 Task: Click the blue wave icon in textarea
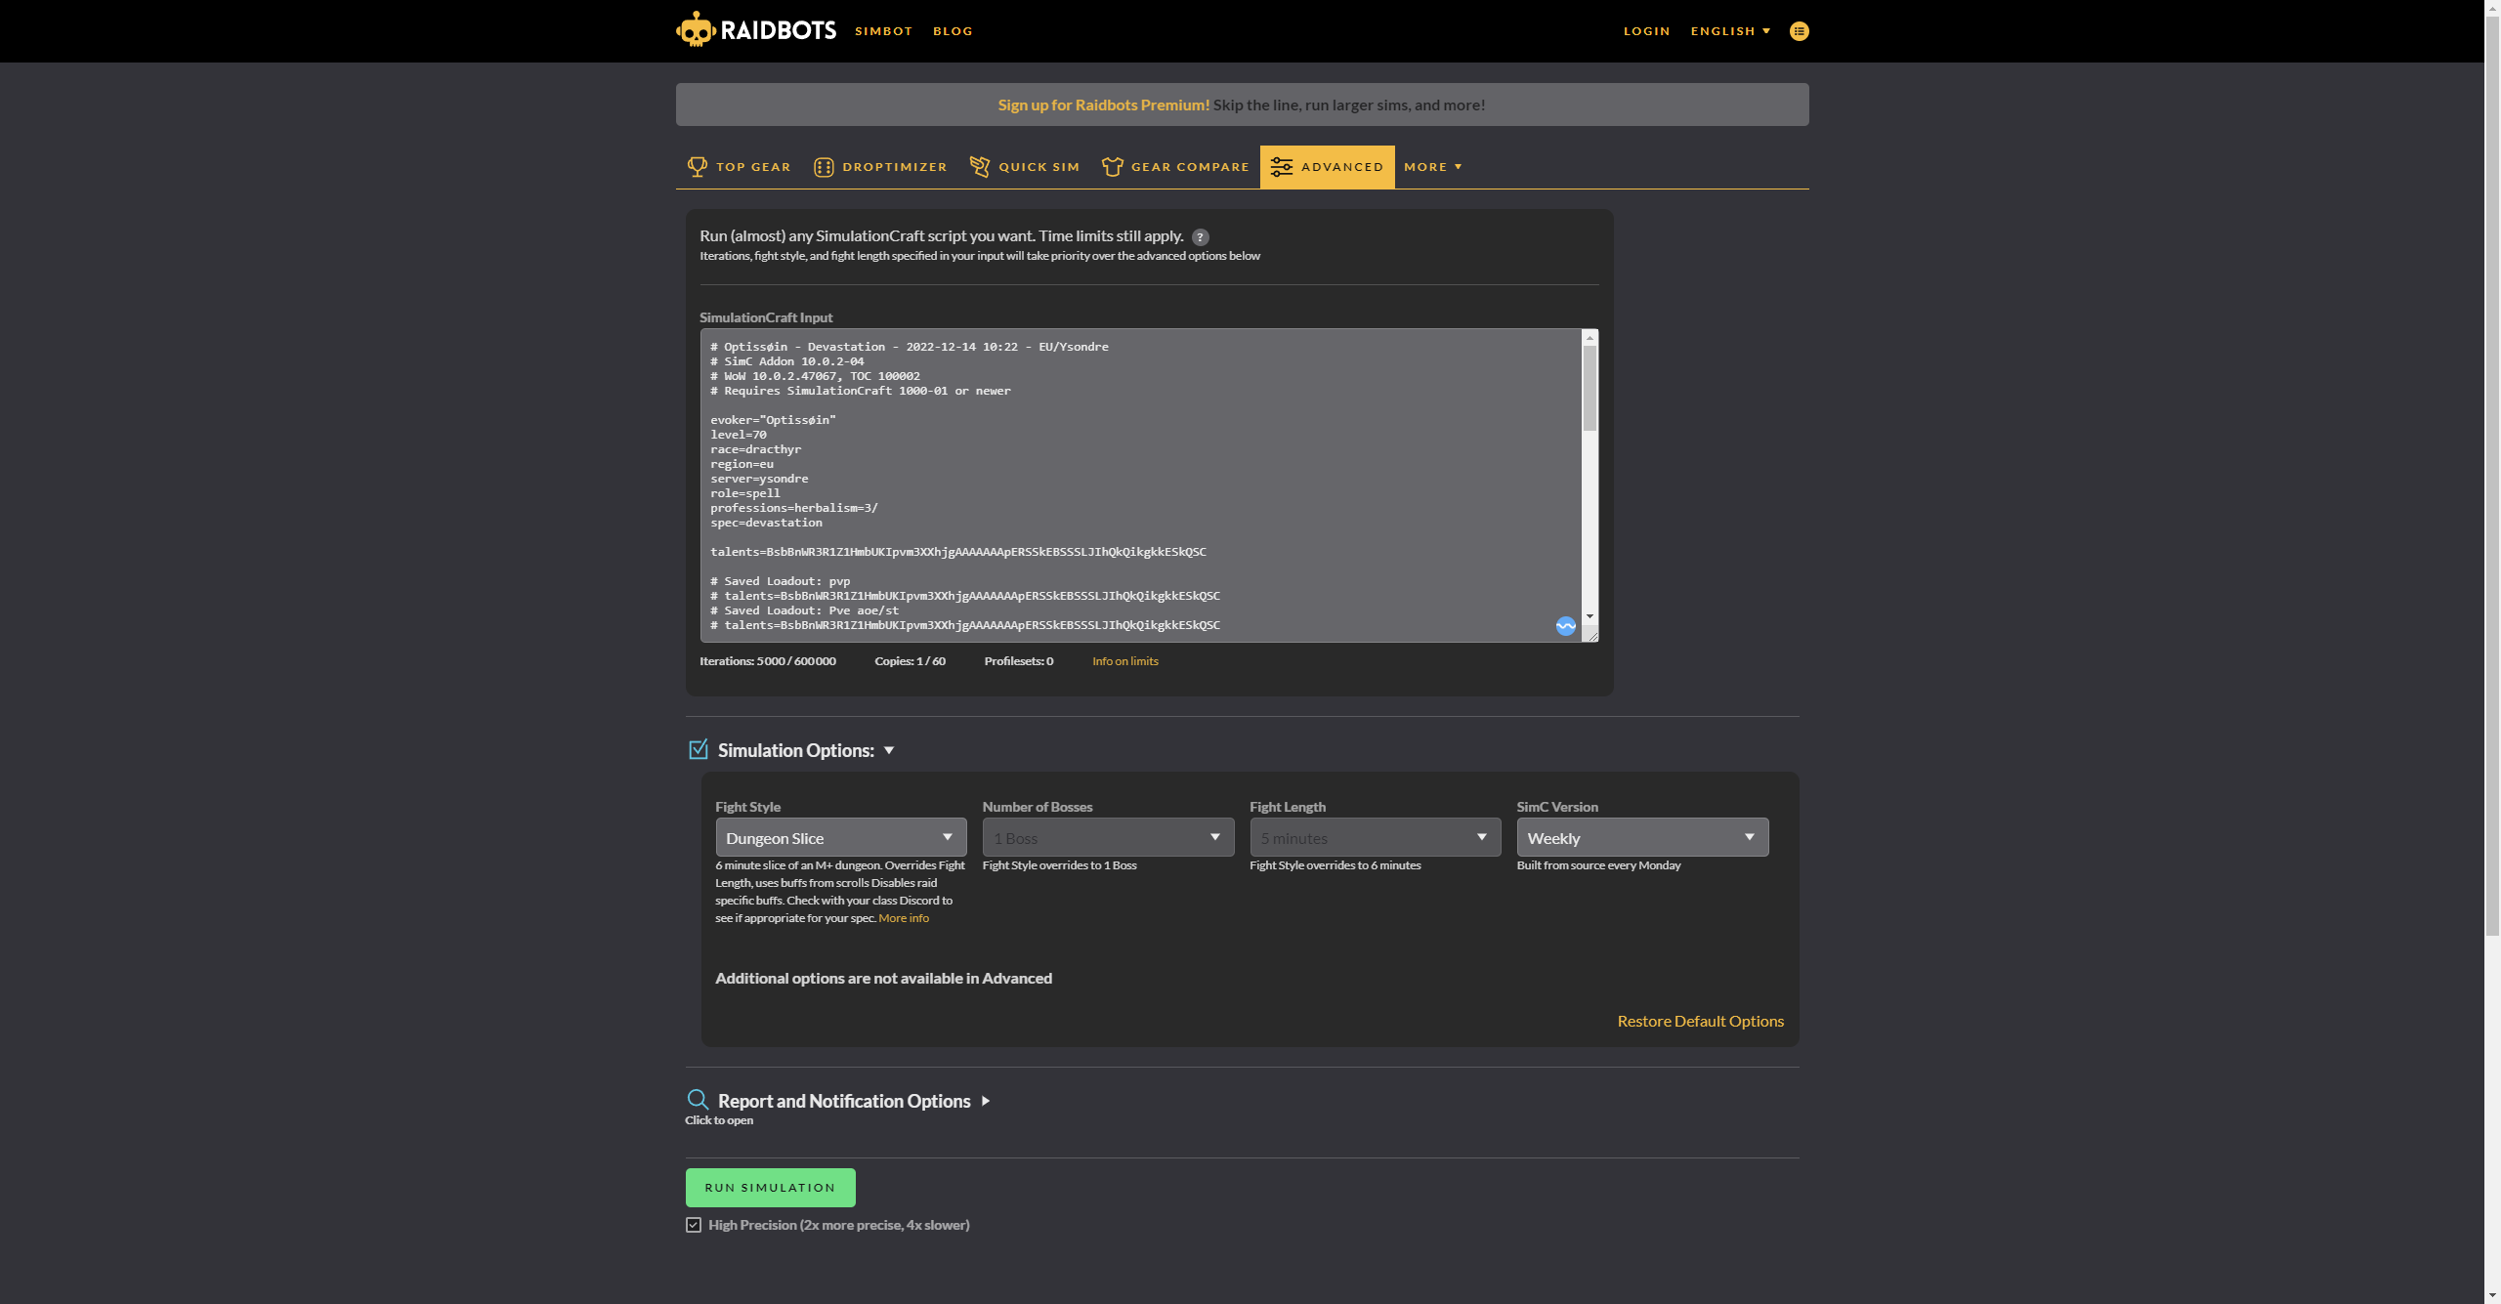[1565, 626]
